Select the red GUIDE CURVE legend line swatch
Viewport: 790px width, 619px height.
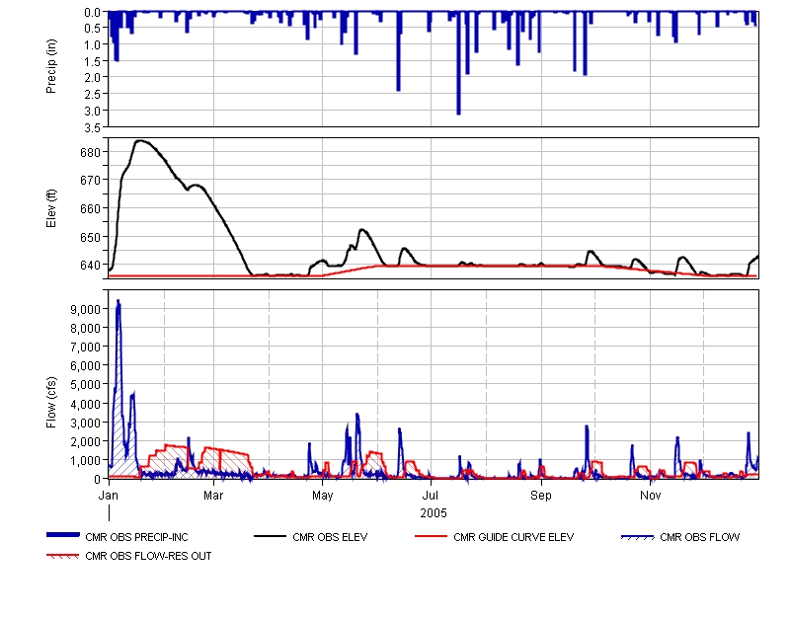(x=432, y=536)
